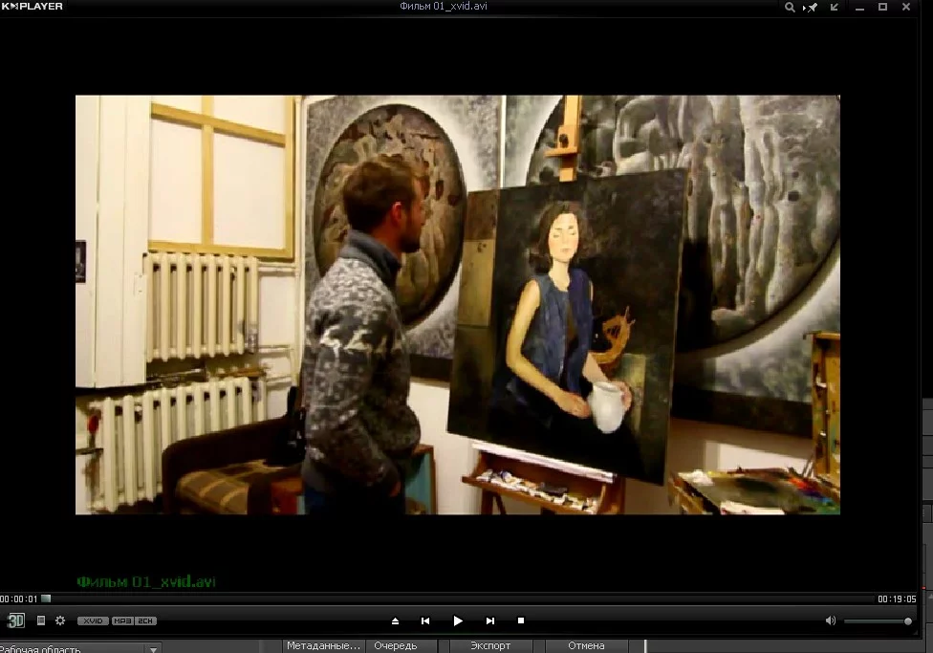Click the seek bar position handle
933x653 pixels.
click(46, 599)
